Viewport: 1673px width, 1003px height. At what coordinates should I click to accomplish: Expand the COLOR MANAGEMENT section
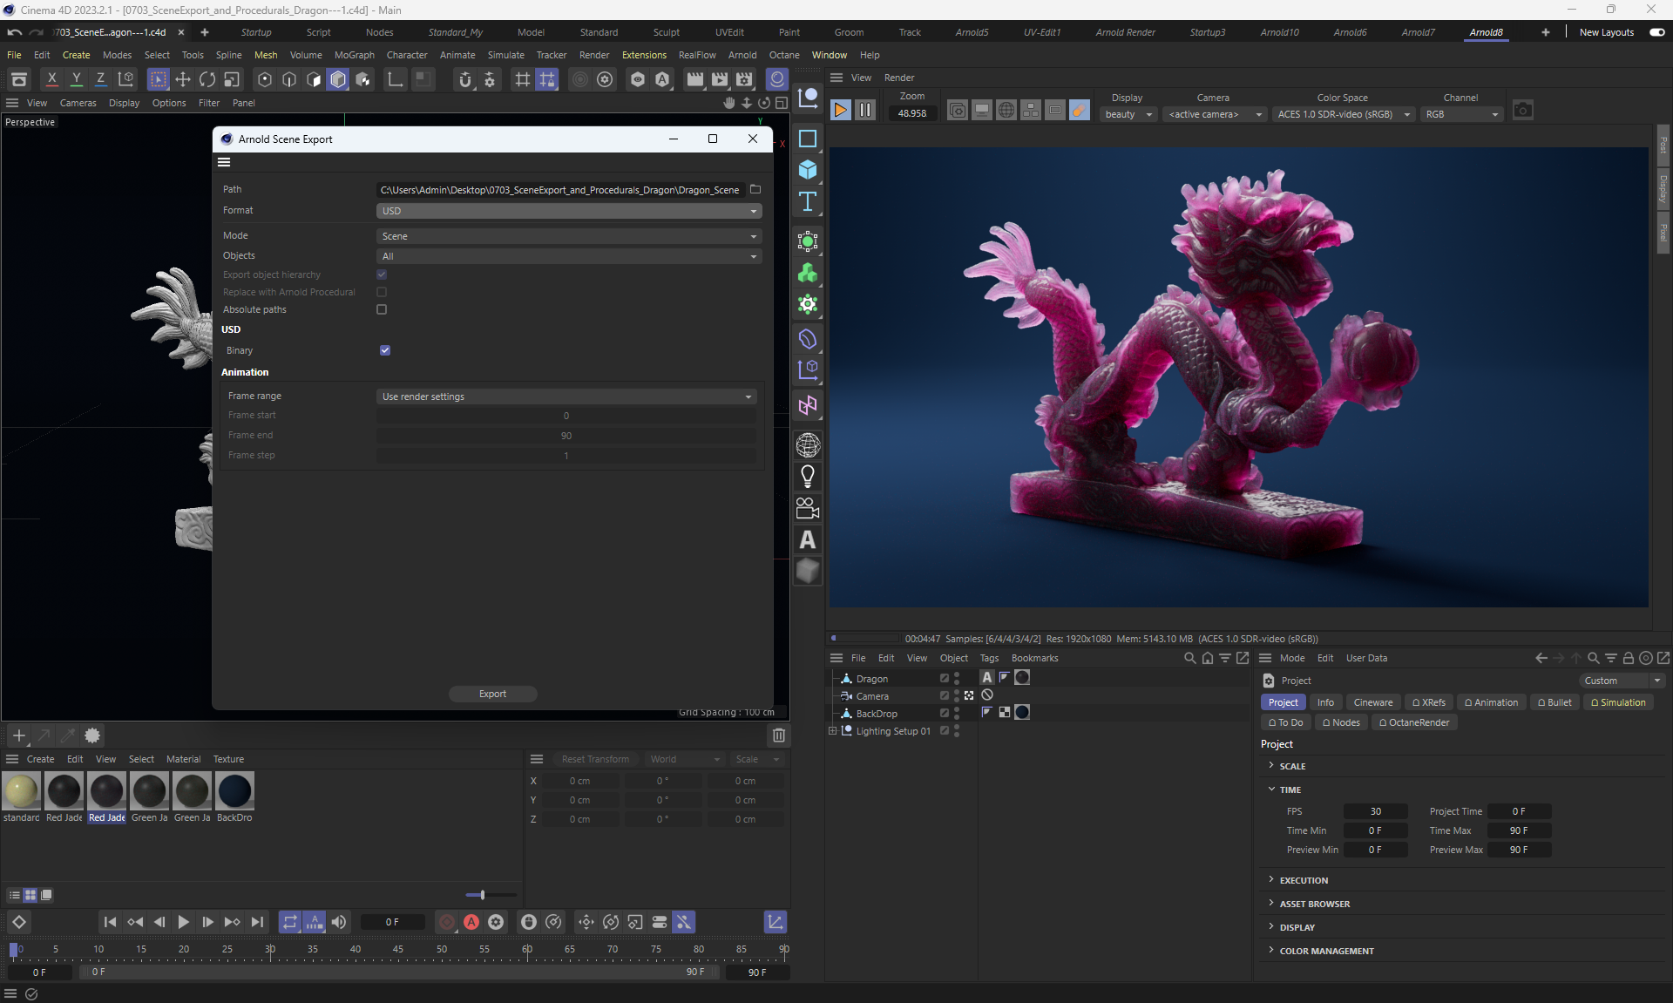click(1325, 951)
